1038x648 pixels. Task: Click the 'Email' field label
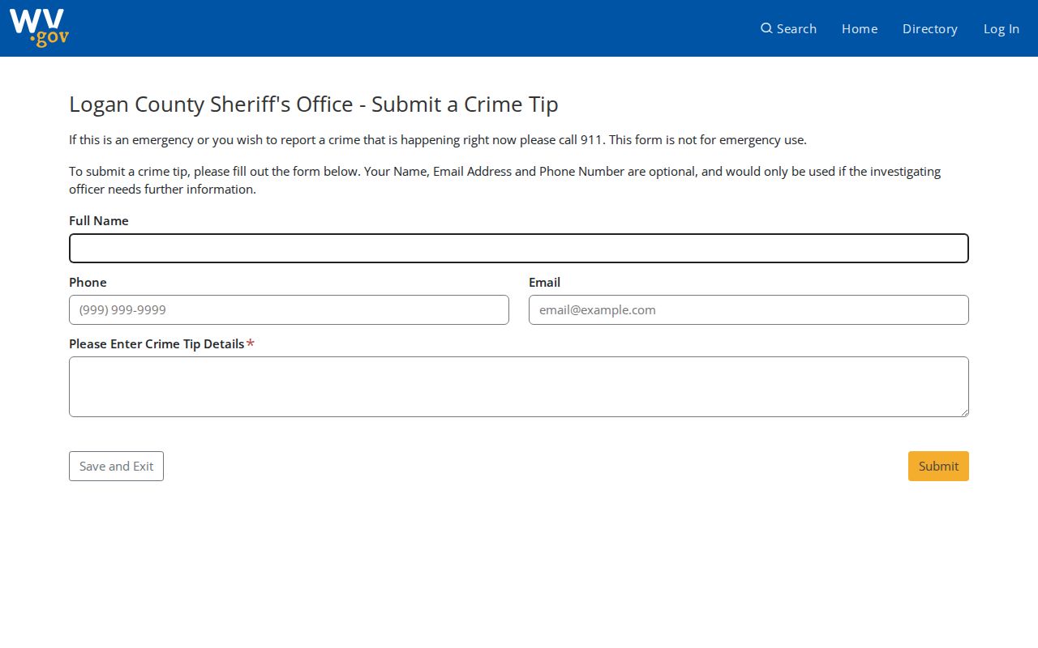[544, 283]
